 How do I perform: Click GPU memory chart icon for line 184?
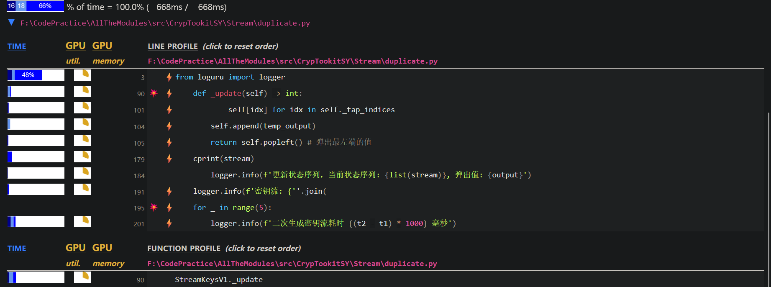point(82,173)
